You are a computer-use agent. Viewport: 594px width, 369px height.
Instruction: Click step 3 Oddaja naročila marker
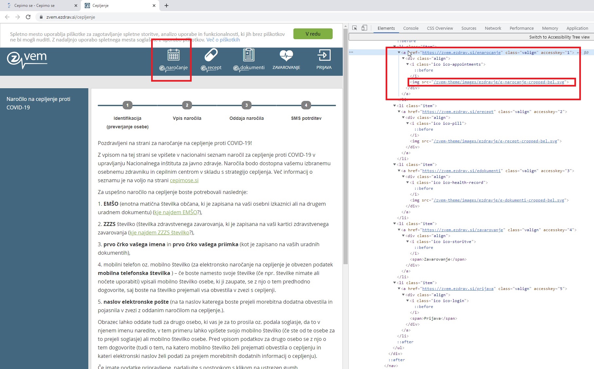point(247,105)
